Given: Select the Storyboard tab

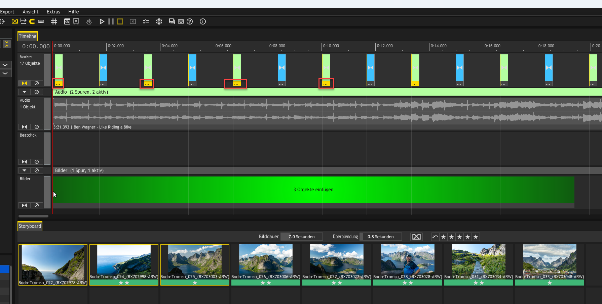Looking at the screenshot, I should pyautogui.click(x=30, y=226).
